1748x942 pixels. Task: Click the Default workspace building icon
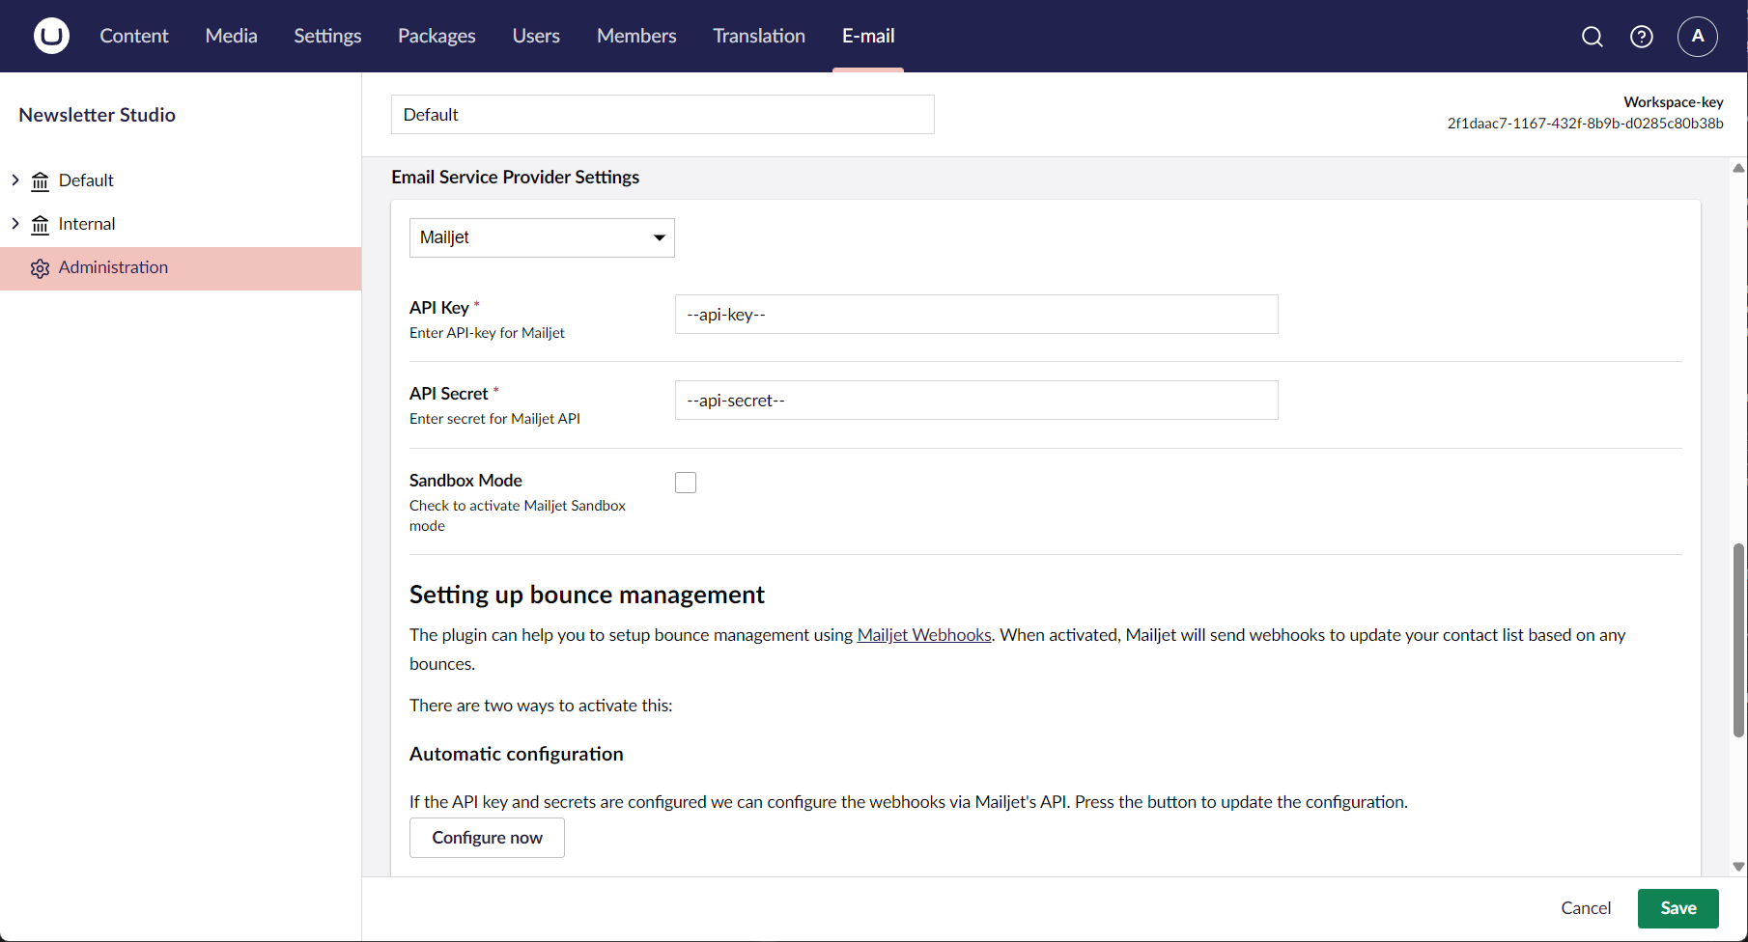click(x=40, y=181)
